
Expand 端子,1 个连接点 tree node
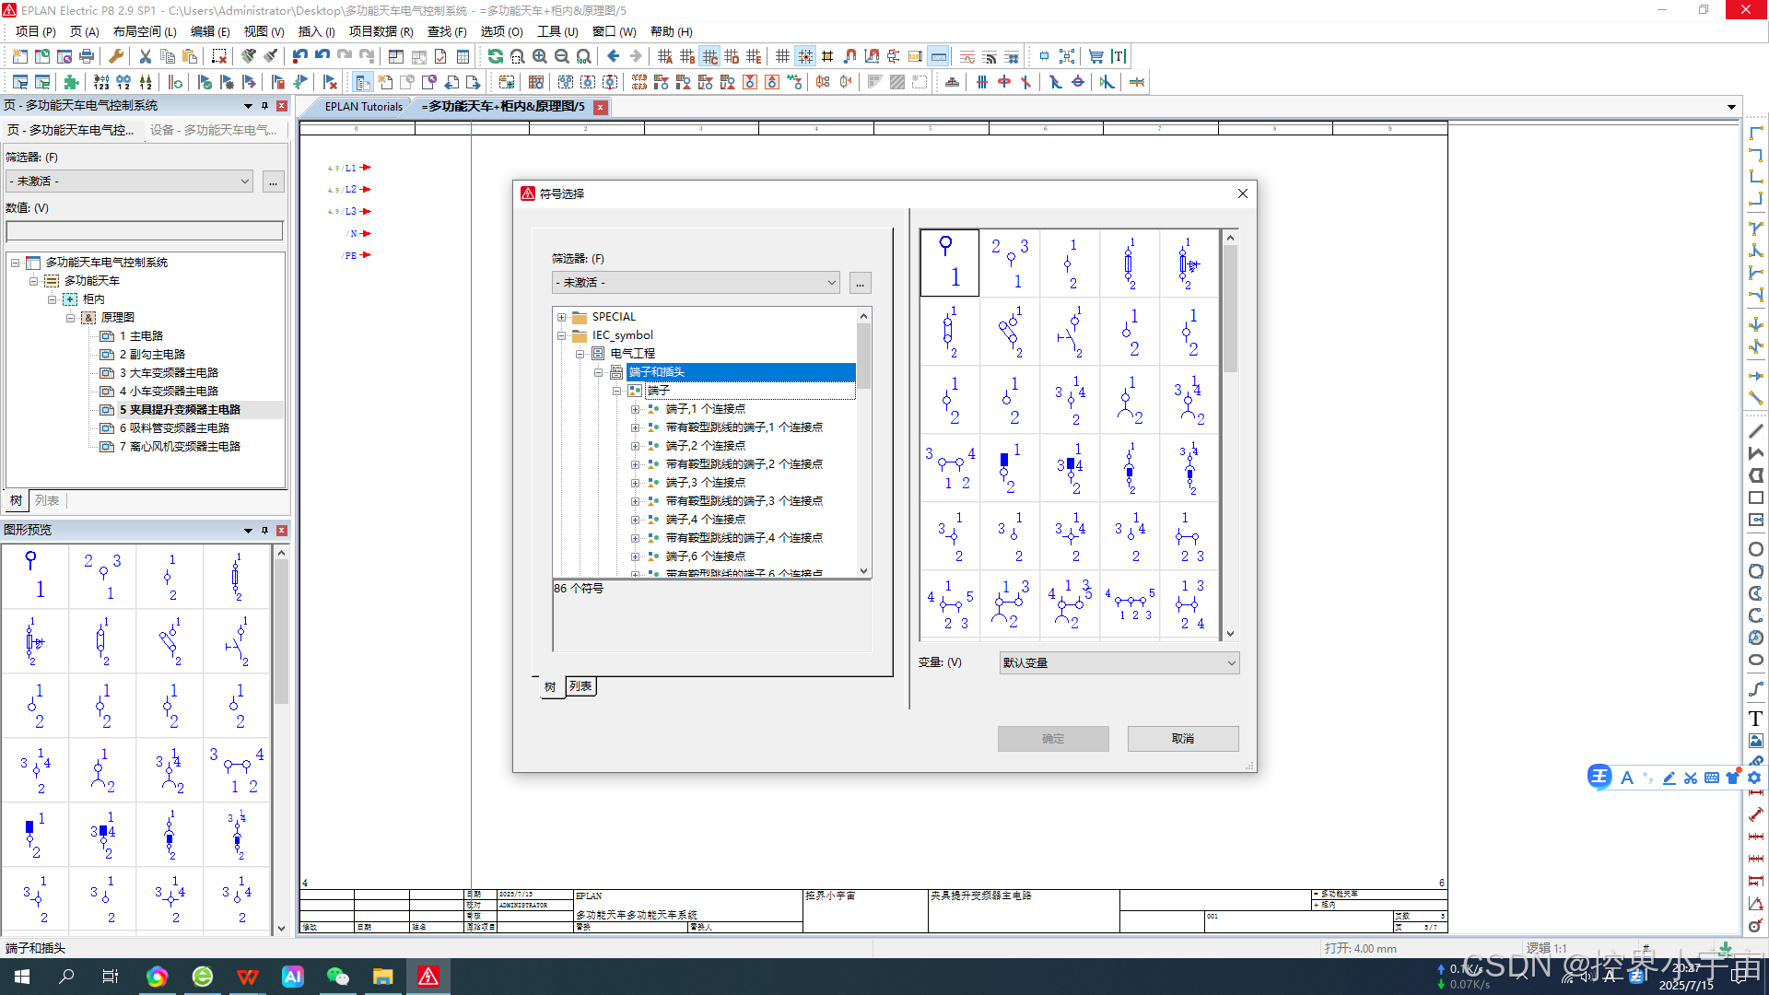pyautogui.click(x=635, y=409)
